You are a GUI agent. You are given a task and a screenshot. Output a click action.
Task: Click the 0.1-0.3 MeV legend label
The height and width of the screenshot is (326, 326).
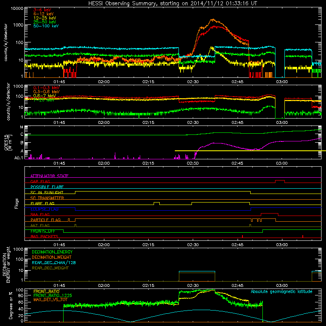[x=46, y=88]
